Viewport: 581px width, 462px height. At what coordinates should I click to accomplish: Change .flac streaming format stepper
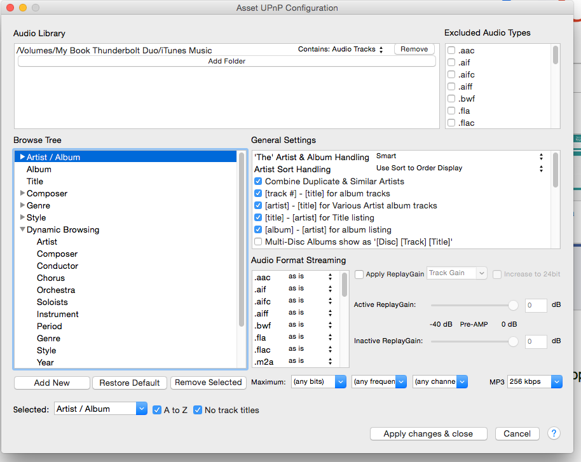coord(330,349)
